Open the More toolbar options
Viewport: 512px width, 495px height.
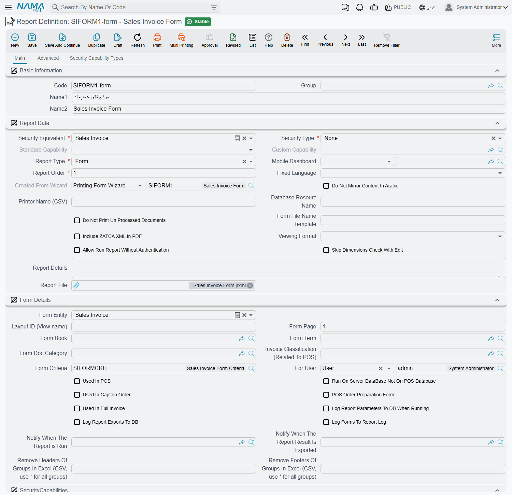pos(496,40)
